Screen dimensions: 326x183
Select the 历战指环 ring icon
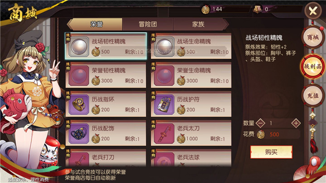[x=79, y=104]
